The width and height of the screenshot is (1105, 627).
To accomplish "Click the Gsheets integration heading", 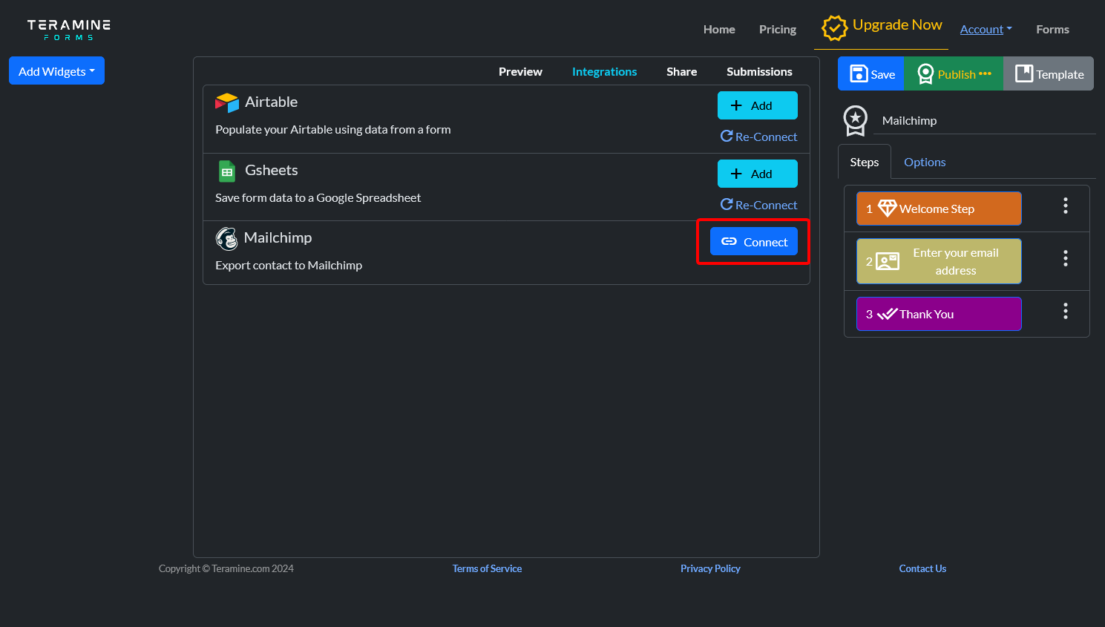I will coord(271,170).
